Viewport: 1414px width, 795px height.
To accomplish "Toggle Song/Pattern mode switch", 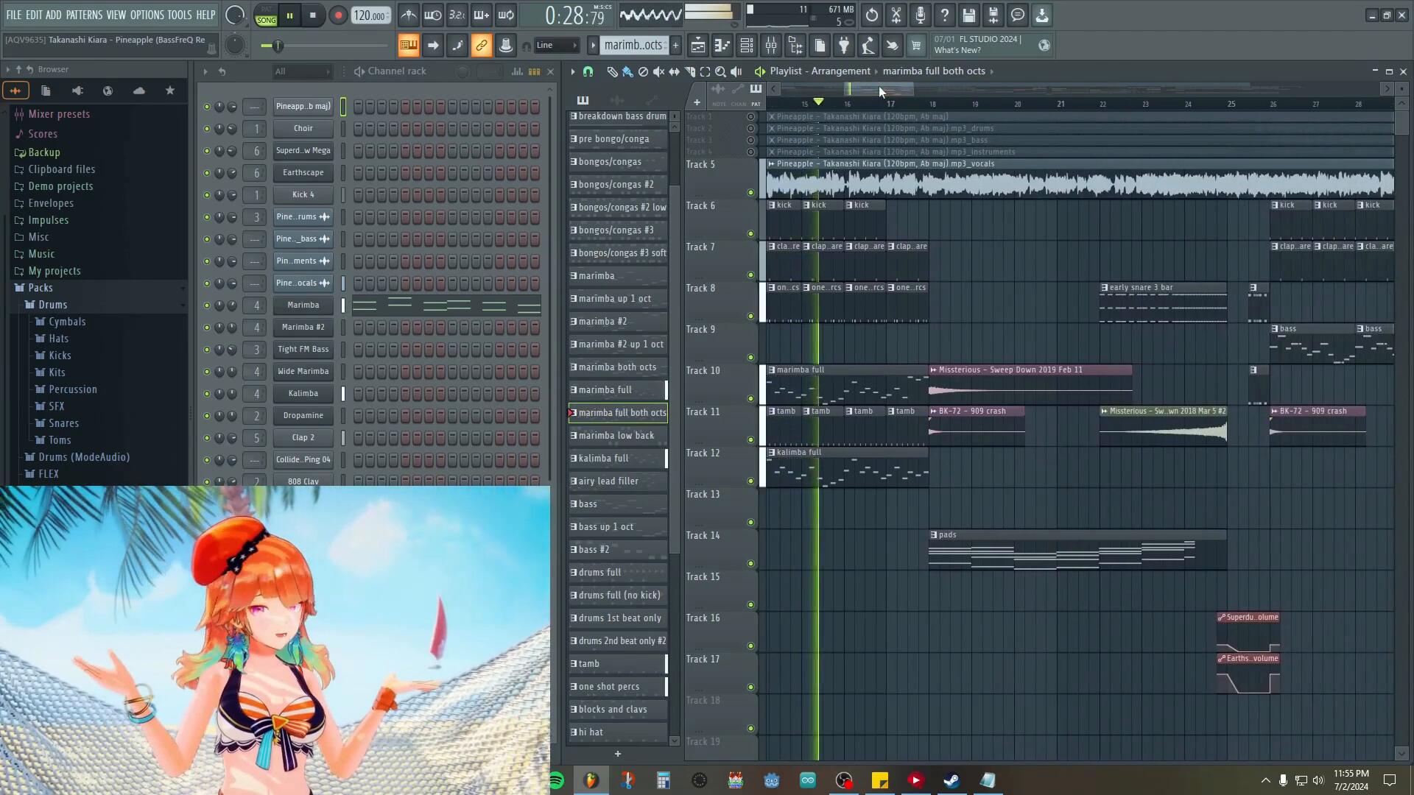I will [x=266, y=15].
